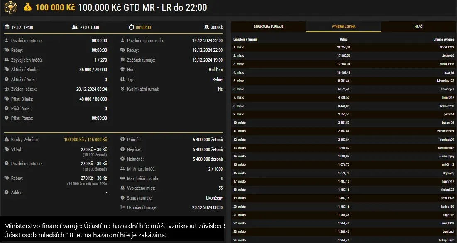
Task: Click the icon next to Ukončení turnaje
Action: click(122, 207)
